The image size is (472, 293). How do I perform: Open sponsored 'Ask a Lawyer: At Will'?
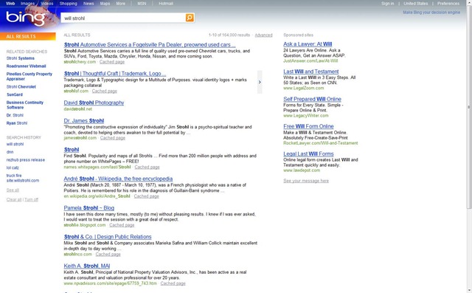308,44
